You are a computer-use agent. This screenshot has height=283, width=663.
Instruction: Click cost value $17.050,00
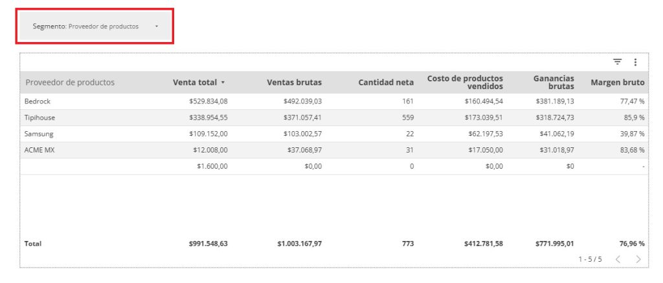click(486, 150)
